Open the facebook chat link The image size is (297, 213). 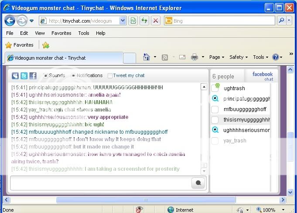click(x=263, y=76)
